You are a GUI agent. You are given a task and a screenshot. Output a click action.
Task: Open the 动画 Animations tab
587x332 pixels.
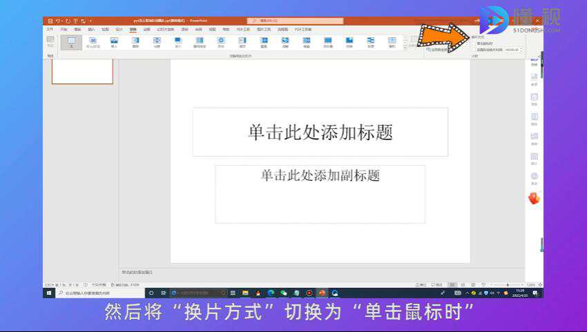[x=146, y=29]
